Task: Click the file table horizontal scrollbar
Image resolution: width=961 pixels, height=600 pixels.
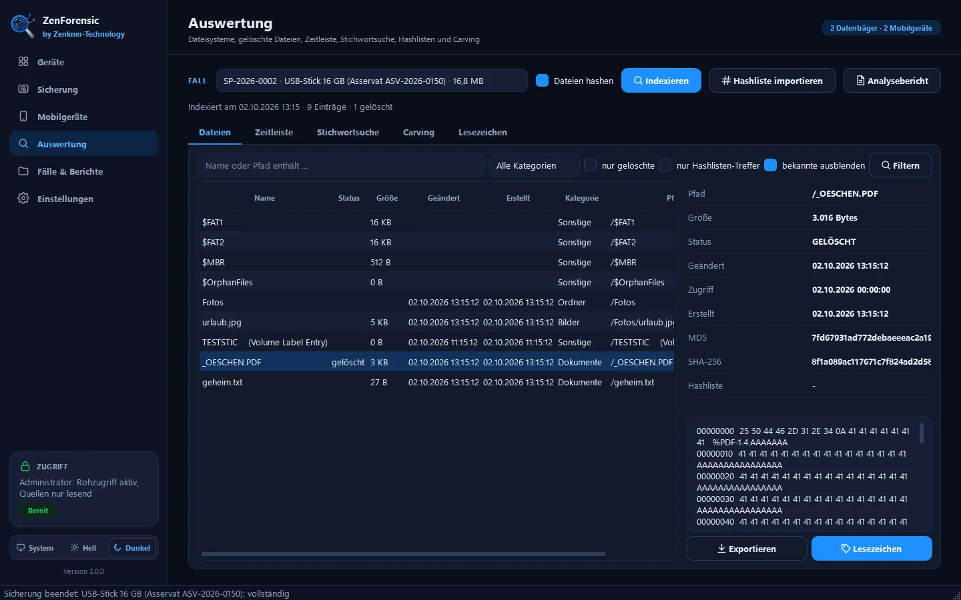Action: [x=403, y=553]
